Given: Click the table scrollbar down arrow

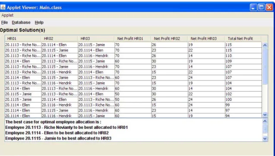Looking at the screenshot, I should [x=265, y=115].
